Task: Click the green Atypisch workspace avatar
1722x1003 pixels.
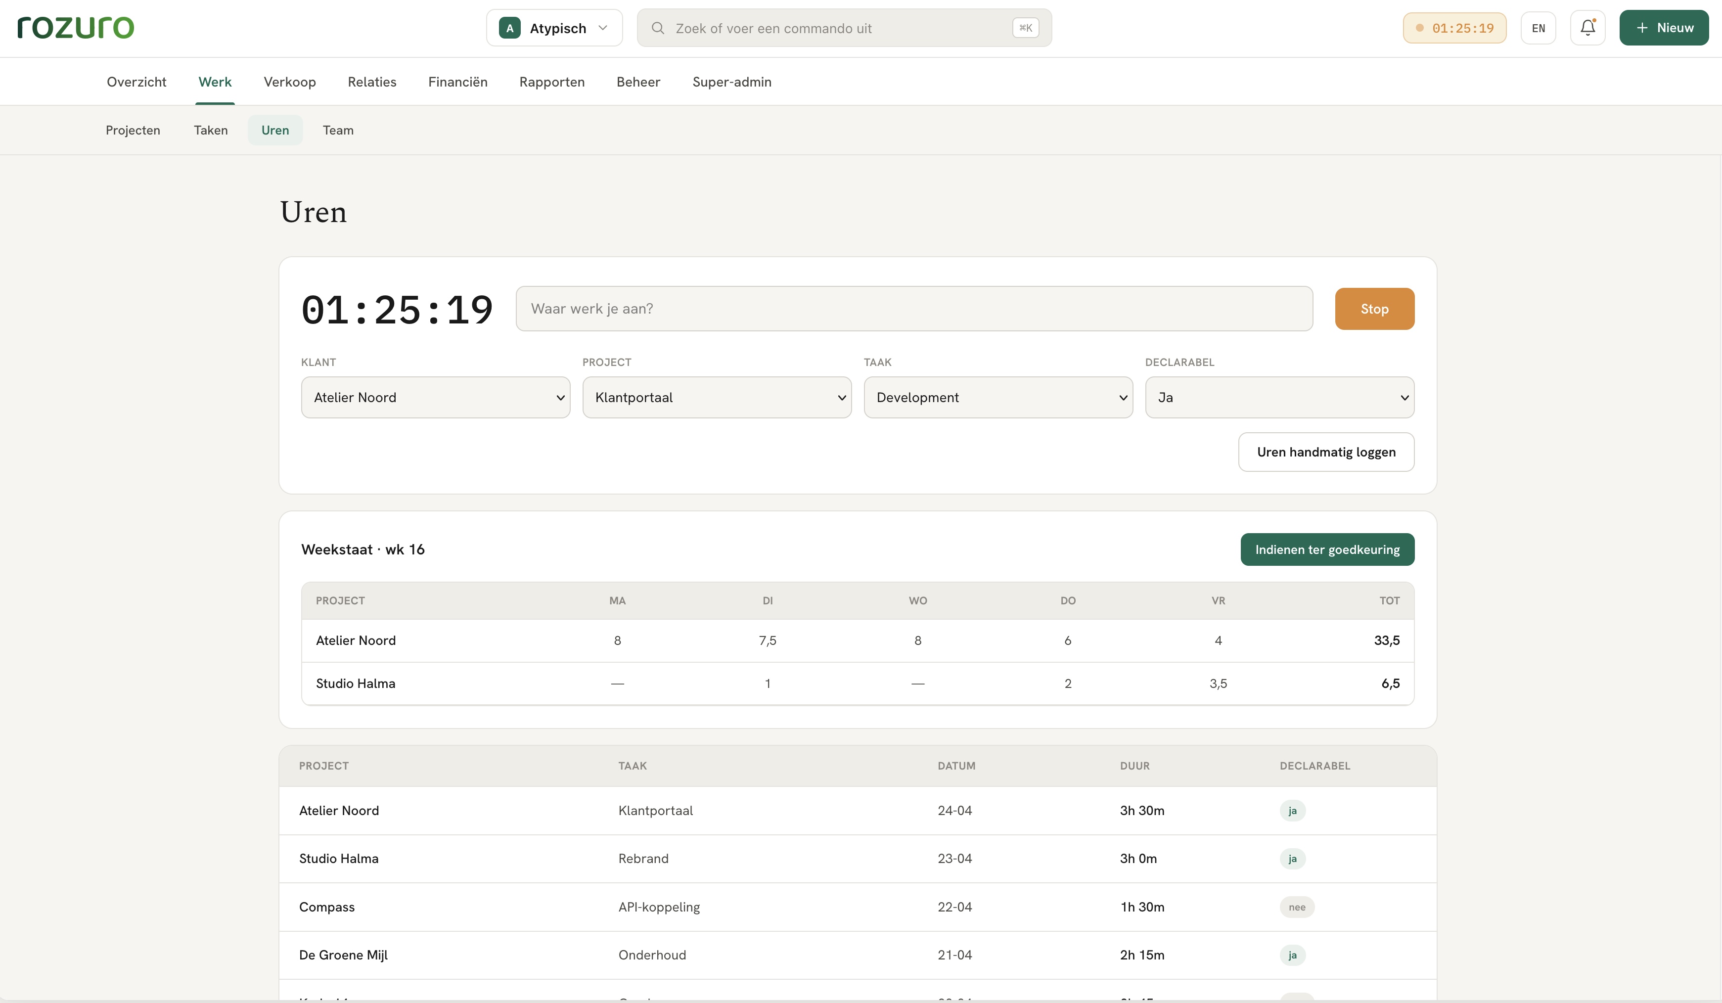Action: pos(510,28)
